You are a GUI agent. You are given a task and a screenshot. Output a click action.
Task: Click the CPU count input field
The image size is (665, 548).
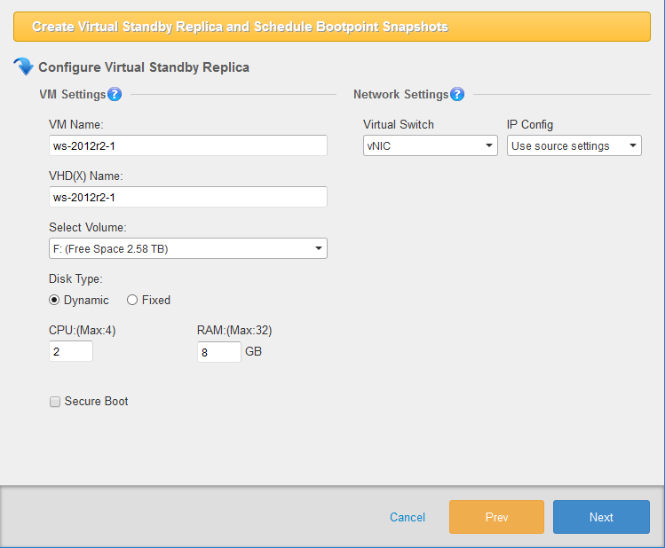pos(71,351)
